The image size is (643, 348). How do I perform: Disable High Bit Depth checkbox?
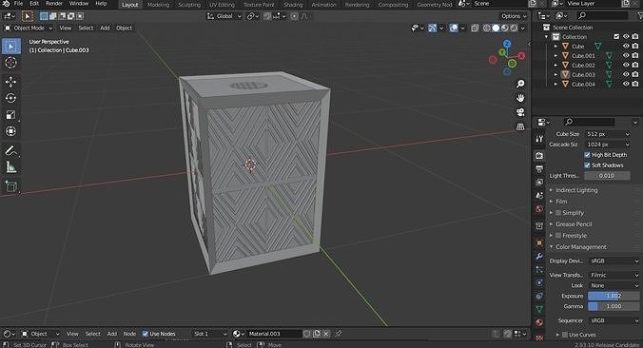pos(587,155)
